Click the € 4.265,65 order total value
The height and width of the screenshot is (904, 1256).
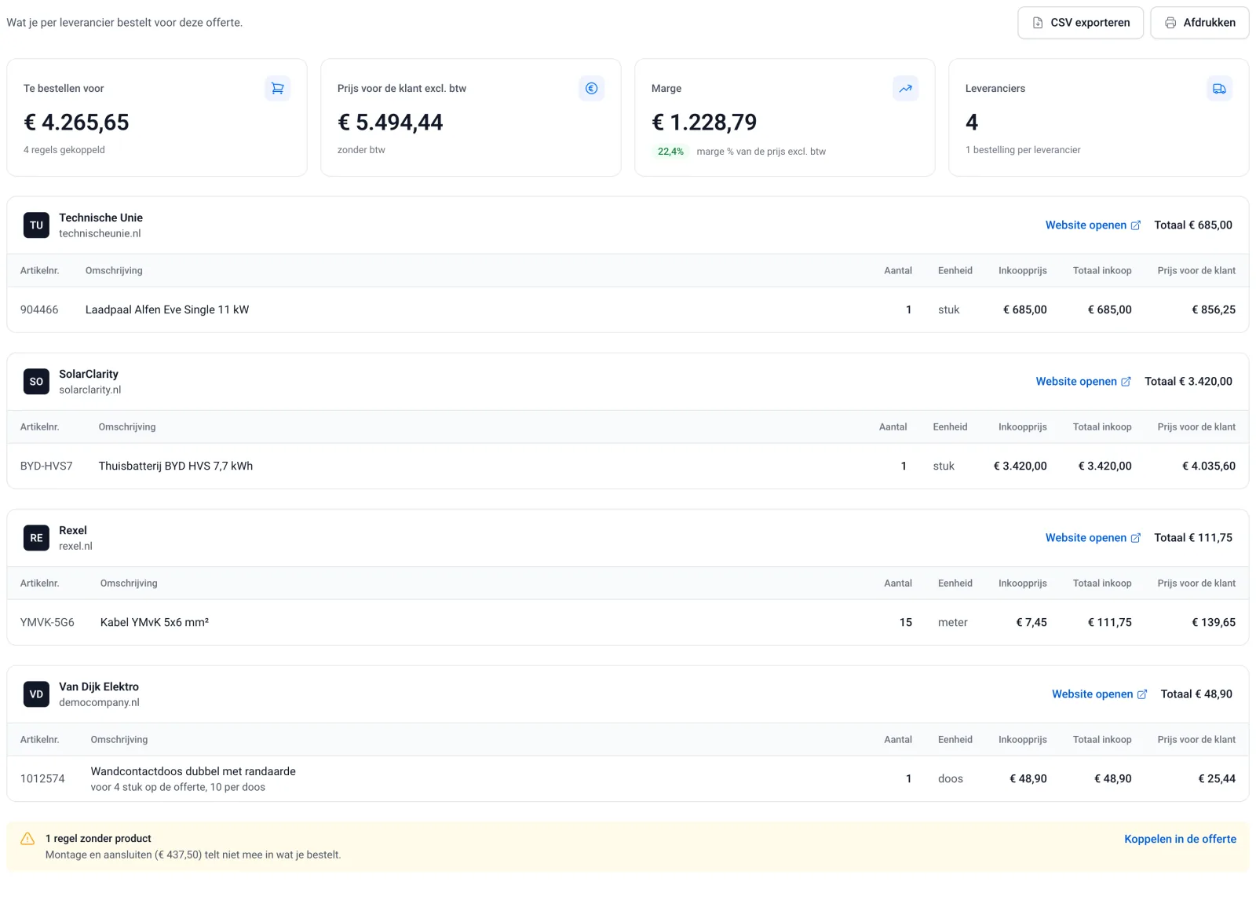pos(76,123)
